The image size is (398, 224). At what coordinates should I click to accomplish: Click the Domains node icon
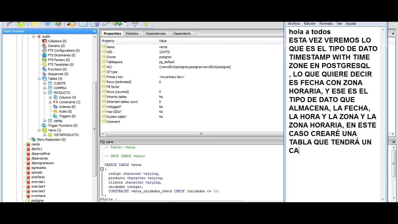pyautogui.click(x=44, y=46)
